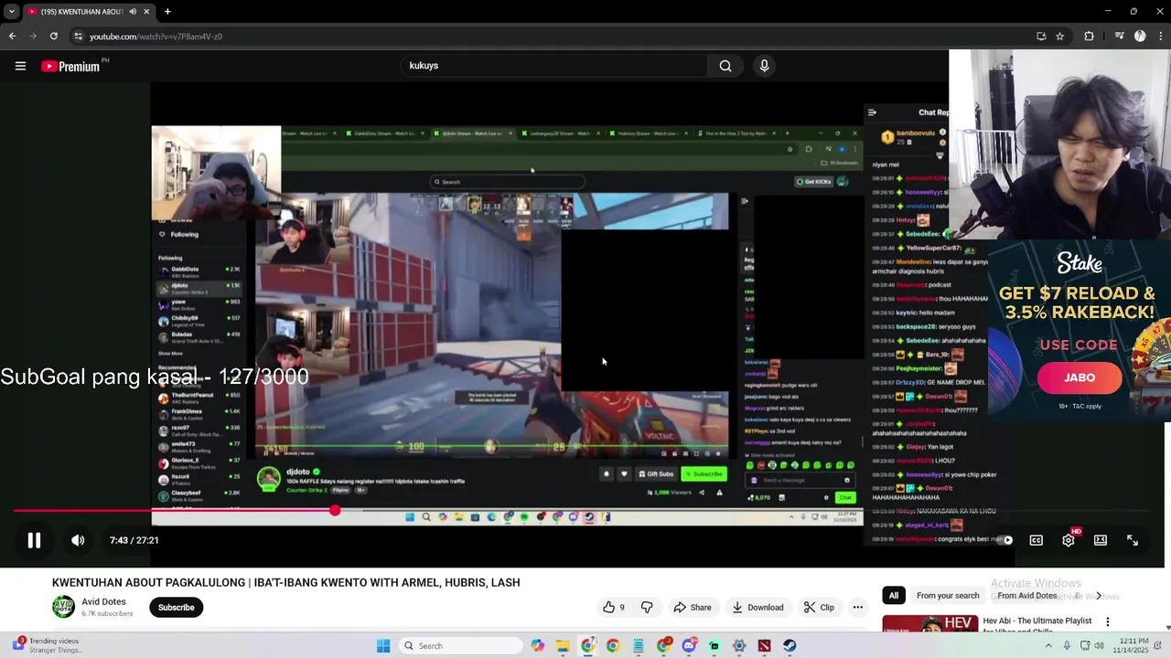Show more filter chips with right chevron
The height and width of the screenshot is (658, 1171).
(x=1099, y=596)
